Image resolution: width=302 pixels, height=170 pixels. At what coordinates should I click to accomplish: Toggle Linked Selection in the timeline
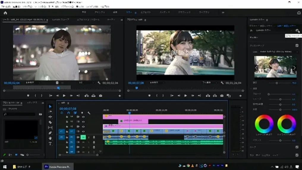tap(75, 113)
